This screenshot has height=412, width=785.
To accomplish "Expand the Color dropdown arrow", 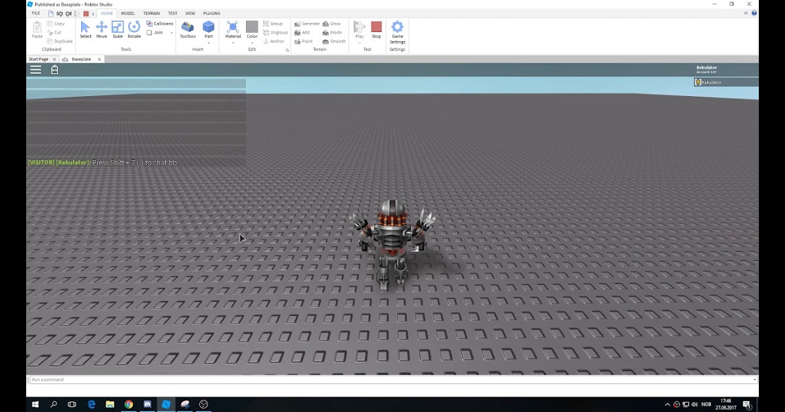I will 252,43.
